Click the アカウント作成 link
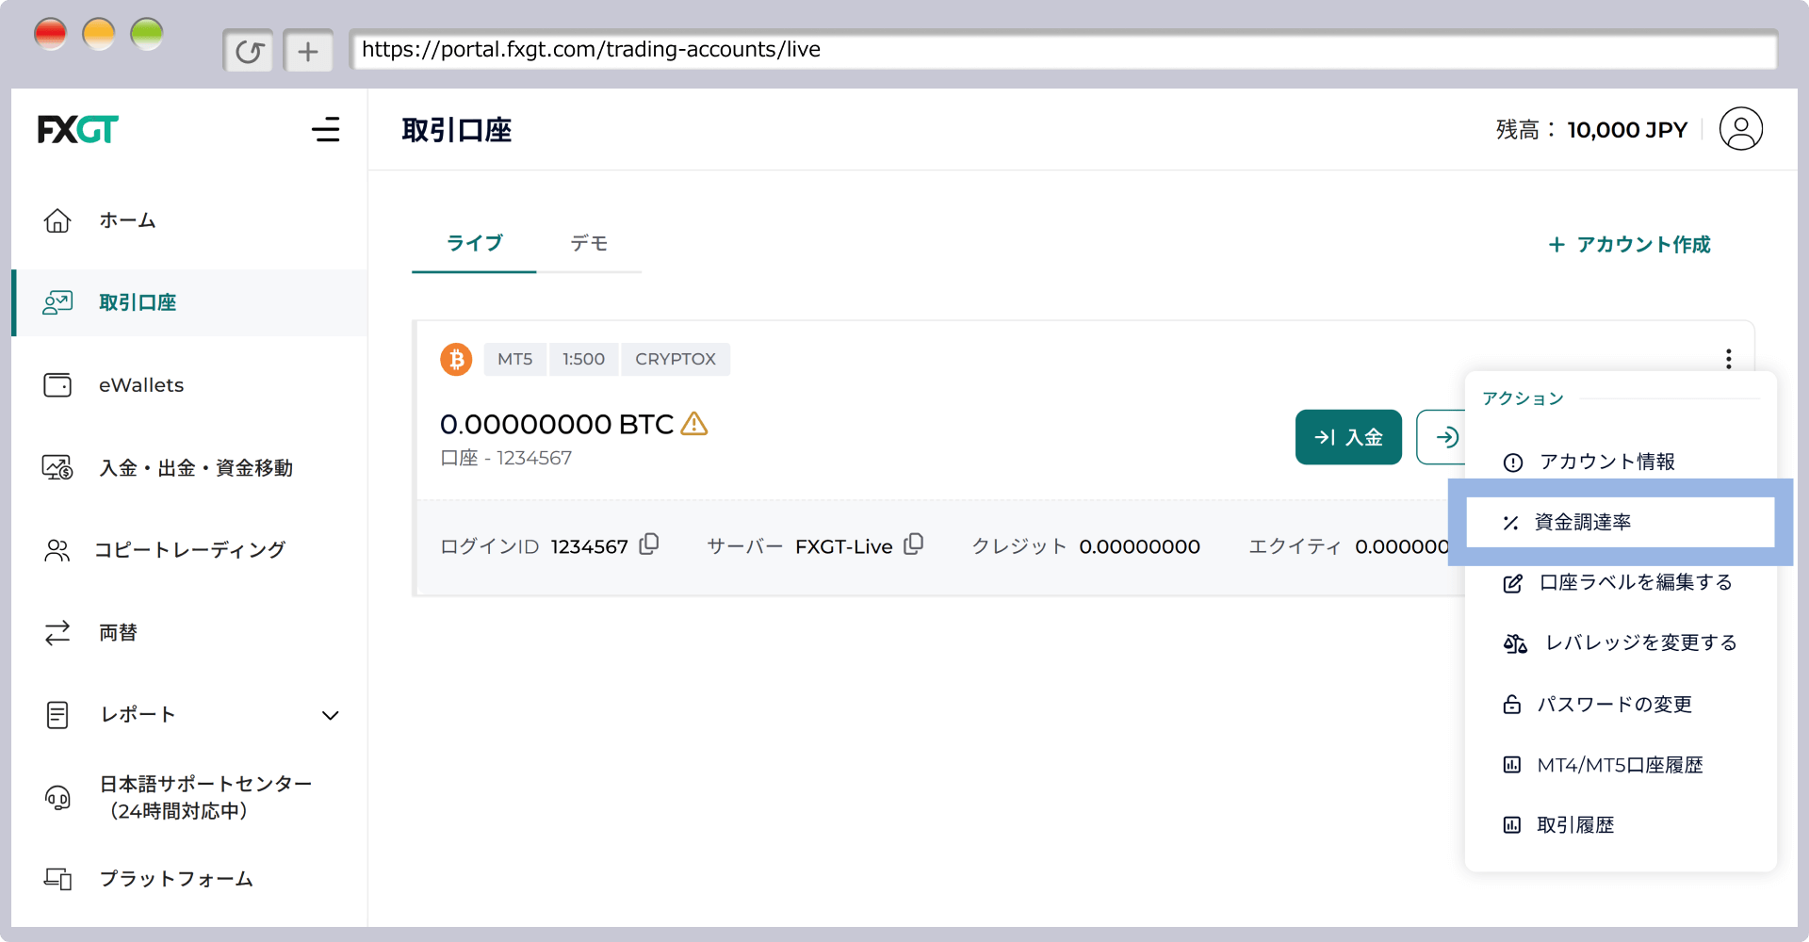The image size is (1809, 942). 1629,245
